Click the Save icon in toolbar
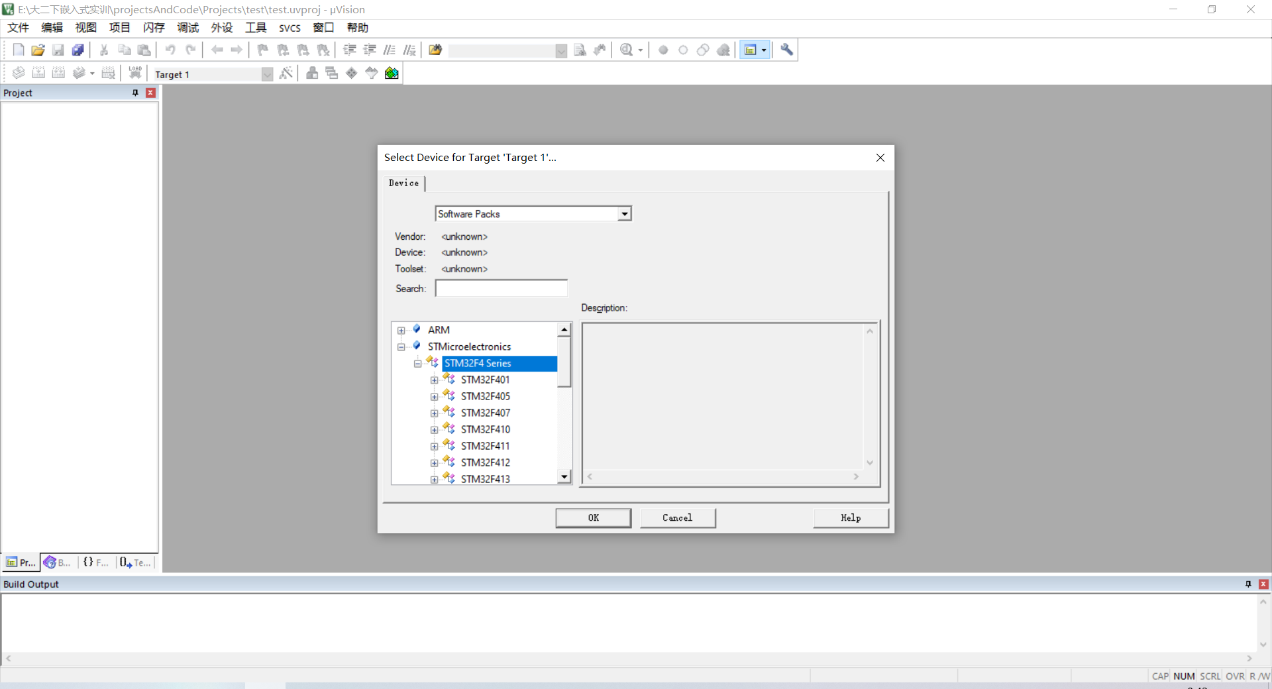Image resolution: width=1272 pixels, height=689 pixels. [58, 50]
